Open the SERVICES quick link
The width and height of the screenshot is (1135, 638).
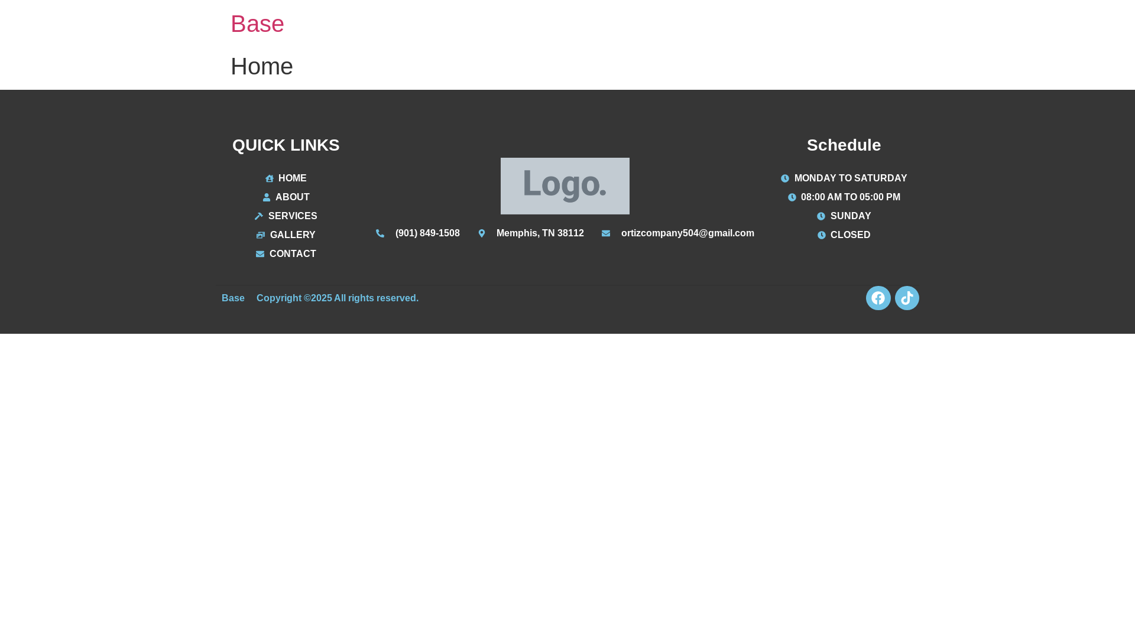pos(293,216)
